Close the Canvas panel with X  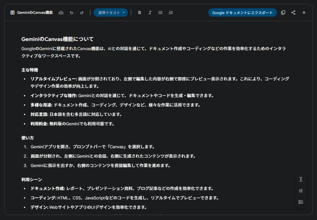click(x=304, y=13)
